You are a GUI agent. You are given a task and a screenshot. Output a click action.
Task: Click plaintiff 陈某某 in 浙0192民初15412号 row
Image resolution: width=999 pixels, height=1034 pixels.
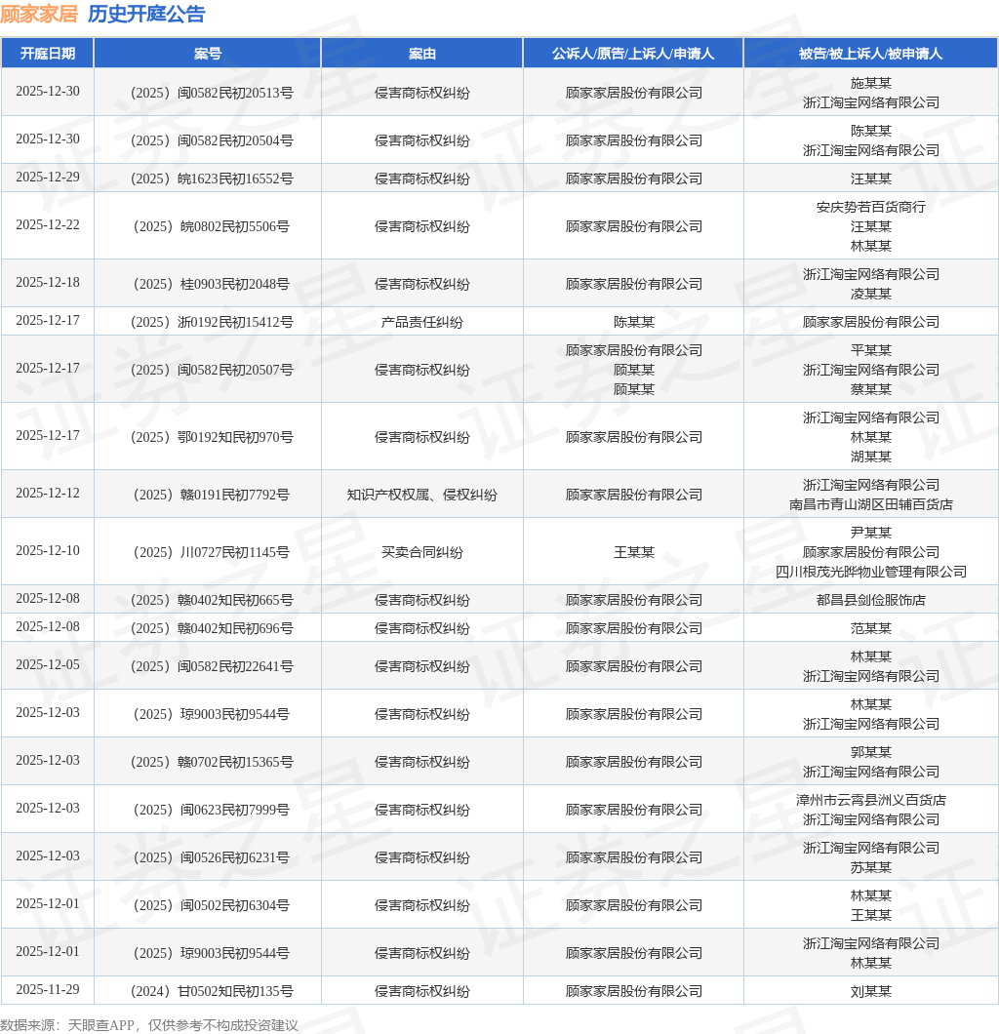click(x=634, y=322)
